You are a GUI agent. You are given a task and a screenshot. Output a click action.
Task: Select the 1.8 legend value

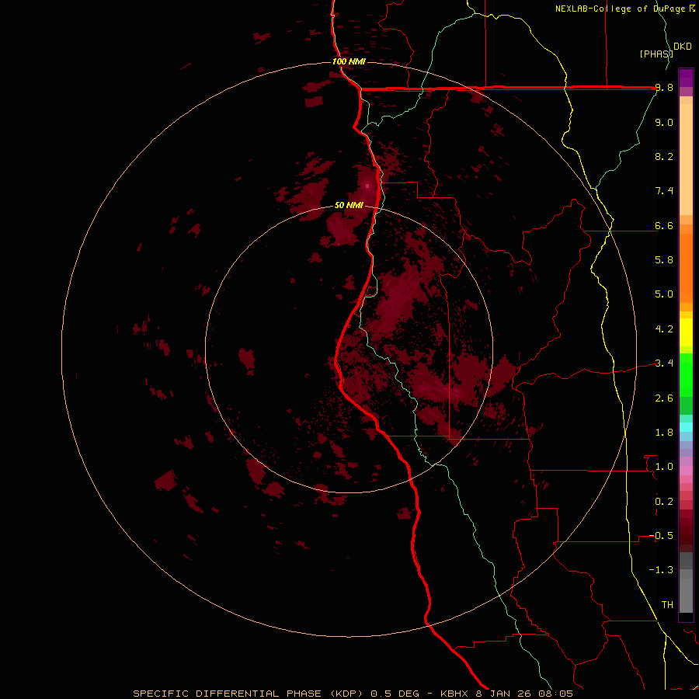[664, 433]
